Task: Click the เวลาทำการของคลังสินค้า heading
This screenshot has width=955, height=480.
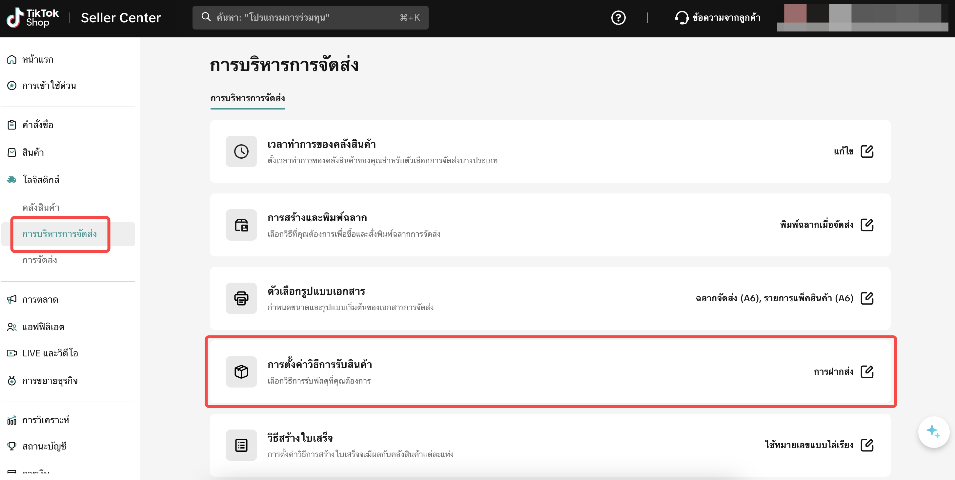Action: coord(321,144)
